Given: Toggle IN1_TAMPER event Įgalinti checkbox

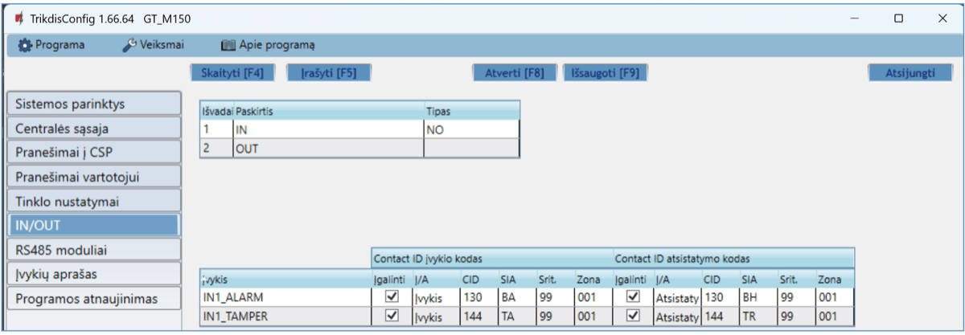Looking at the screenshot, I should (x=392, y=316).
